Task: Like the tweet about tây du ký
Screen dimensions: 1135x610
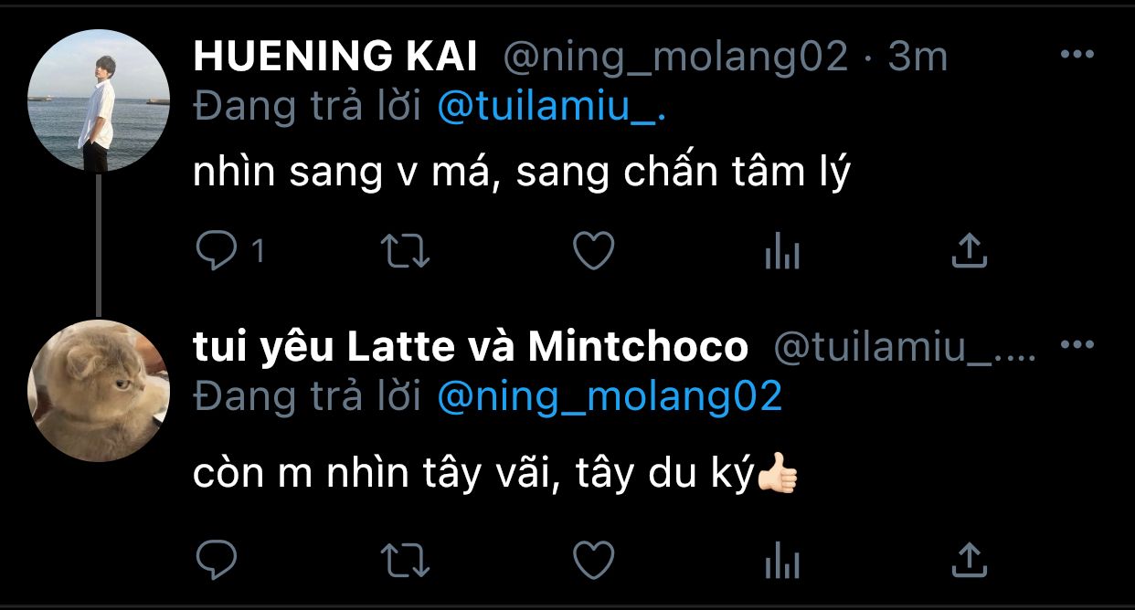Action: [593, 558]
